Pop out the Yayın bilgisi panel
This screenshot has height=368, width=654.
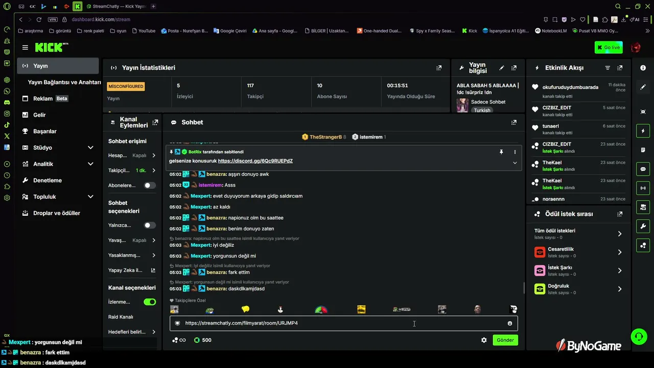pyautogui.click(x=514, y=67)
